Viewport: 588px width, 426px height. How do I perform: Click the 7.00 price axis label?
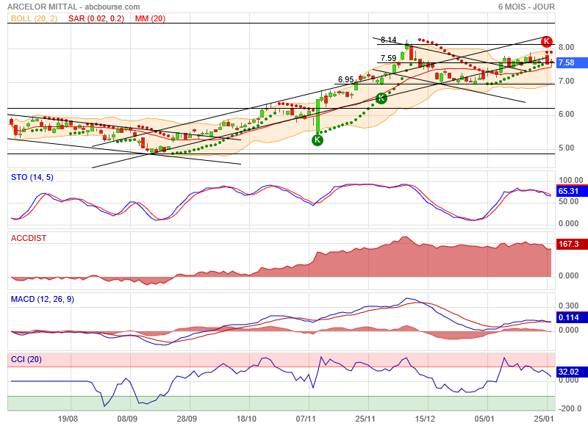566,81
